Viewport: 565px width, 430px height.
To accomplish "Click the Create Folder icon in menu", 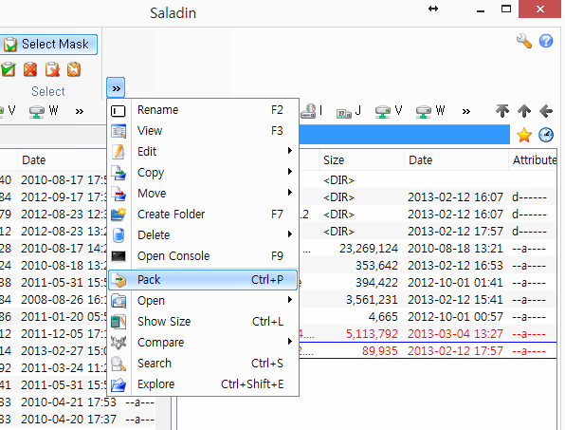I will (118, 215).
